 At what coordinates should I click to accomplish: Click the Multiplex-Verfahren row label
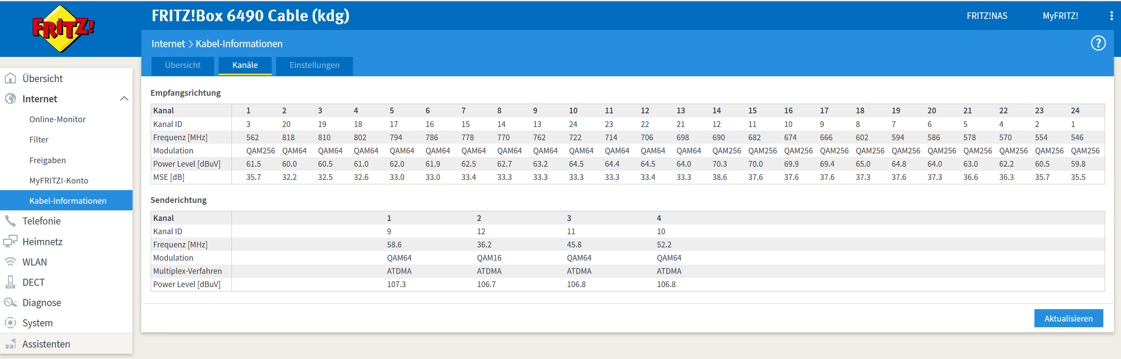coord(187,271)
